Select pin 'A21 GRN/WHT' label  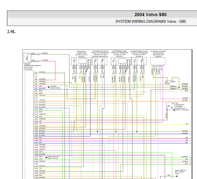click(x=41, y=119)
